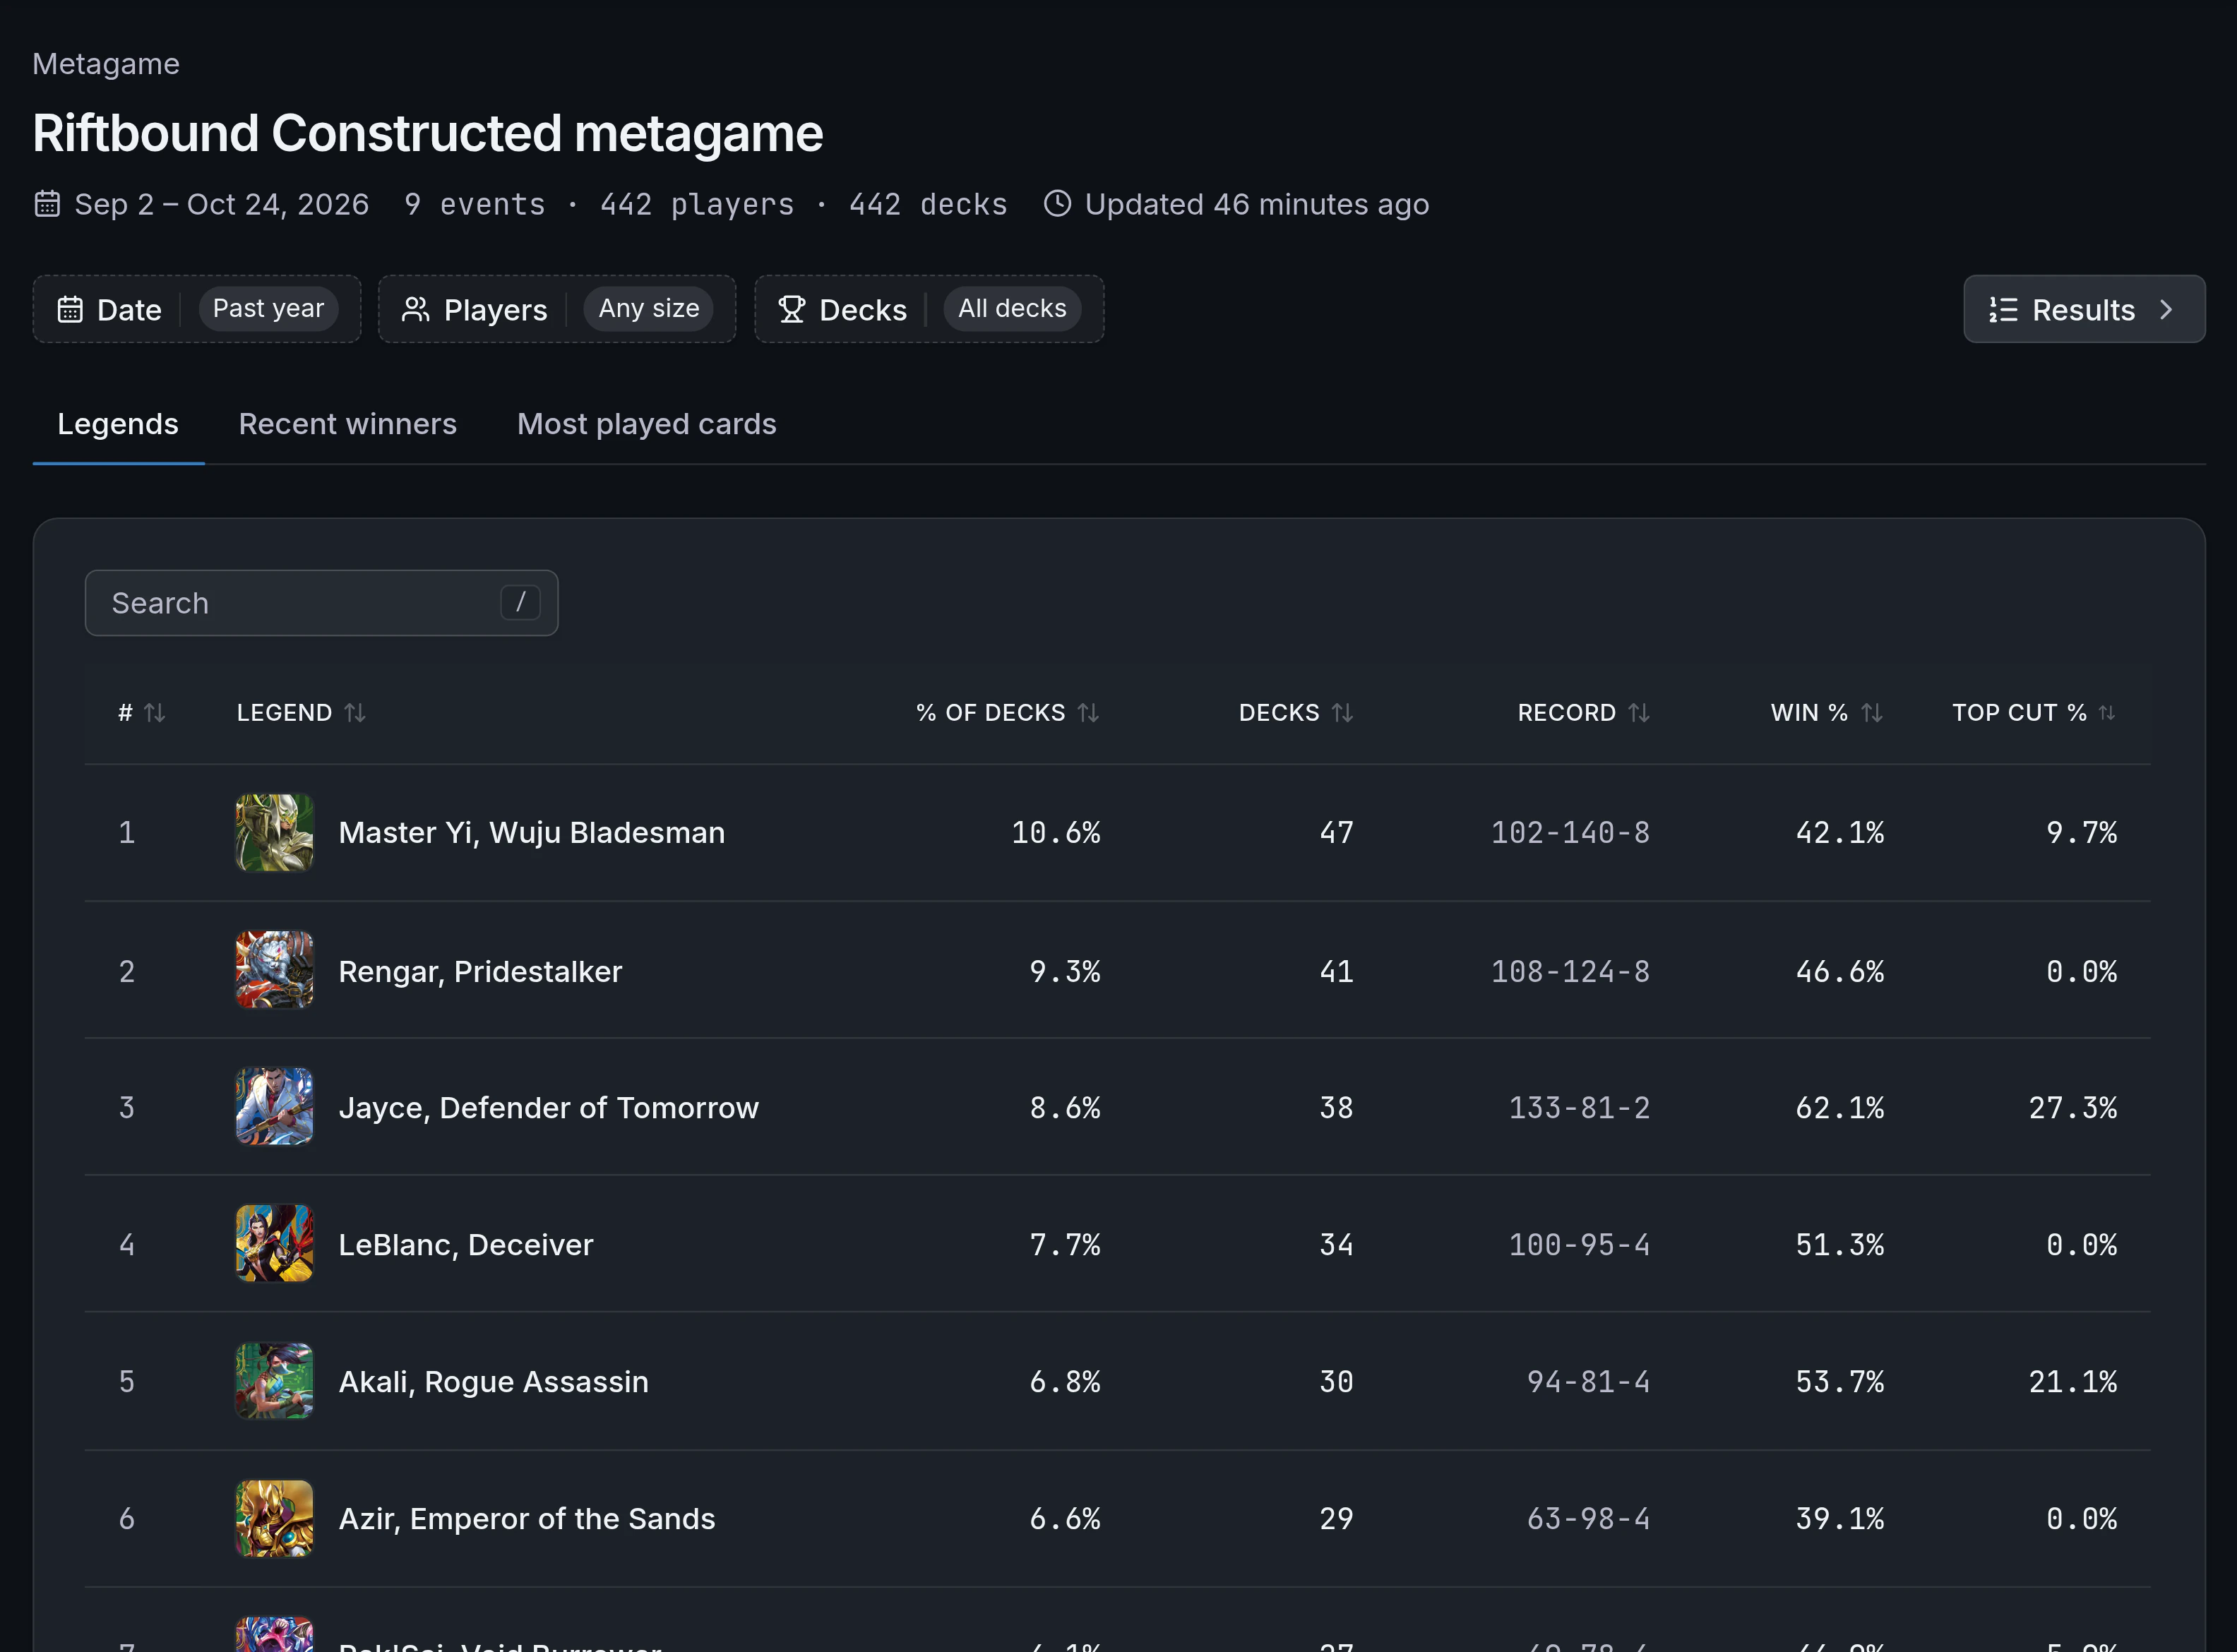Viewport: 2237px width, 1652px height.
Task: Open Akali, Rogue Assassin legend
Action: click(x=493, y=1382)
